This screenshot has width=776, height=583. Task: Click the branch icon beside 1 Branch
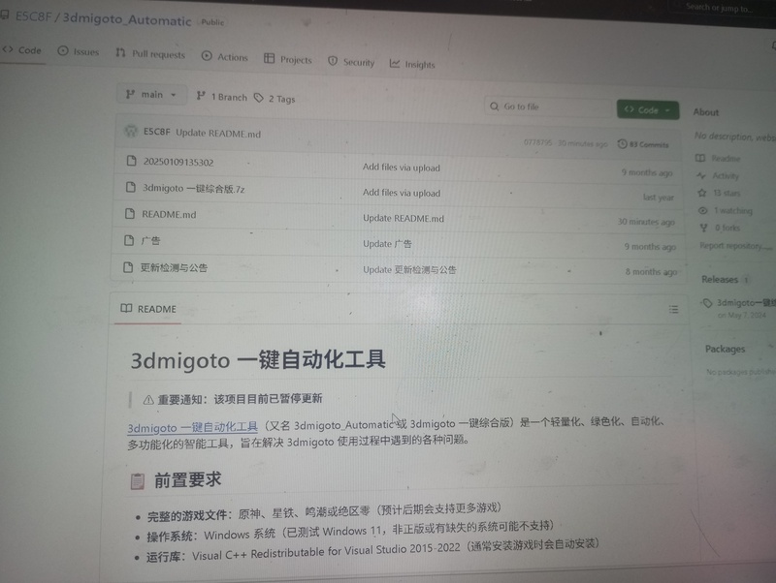tap(201, 96)
